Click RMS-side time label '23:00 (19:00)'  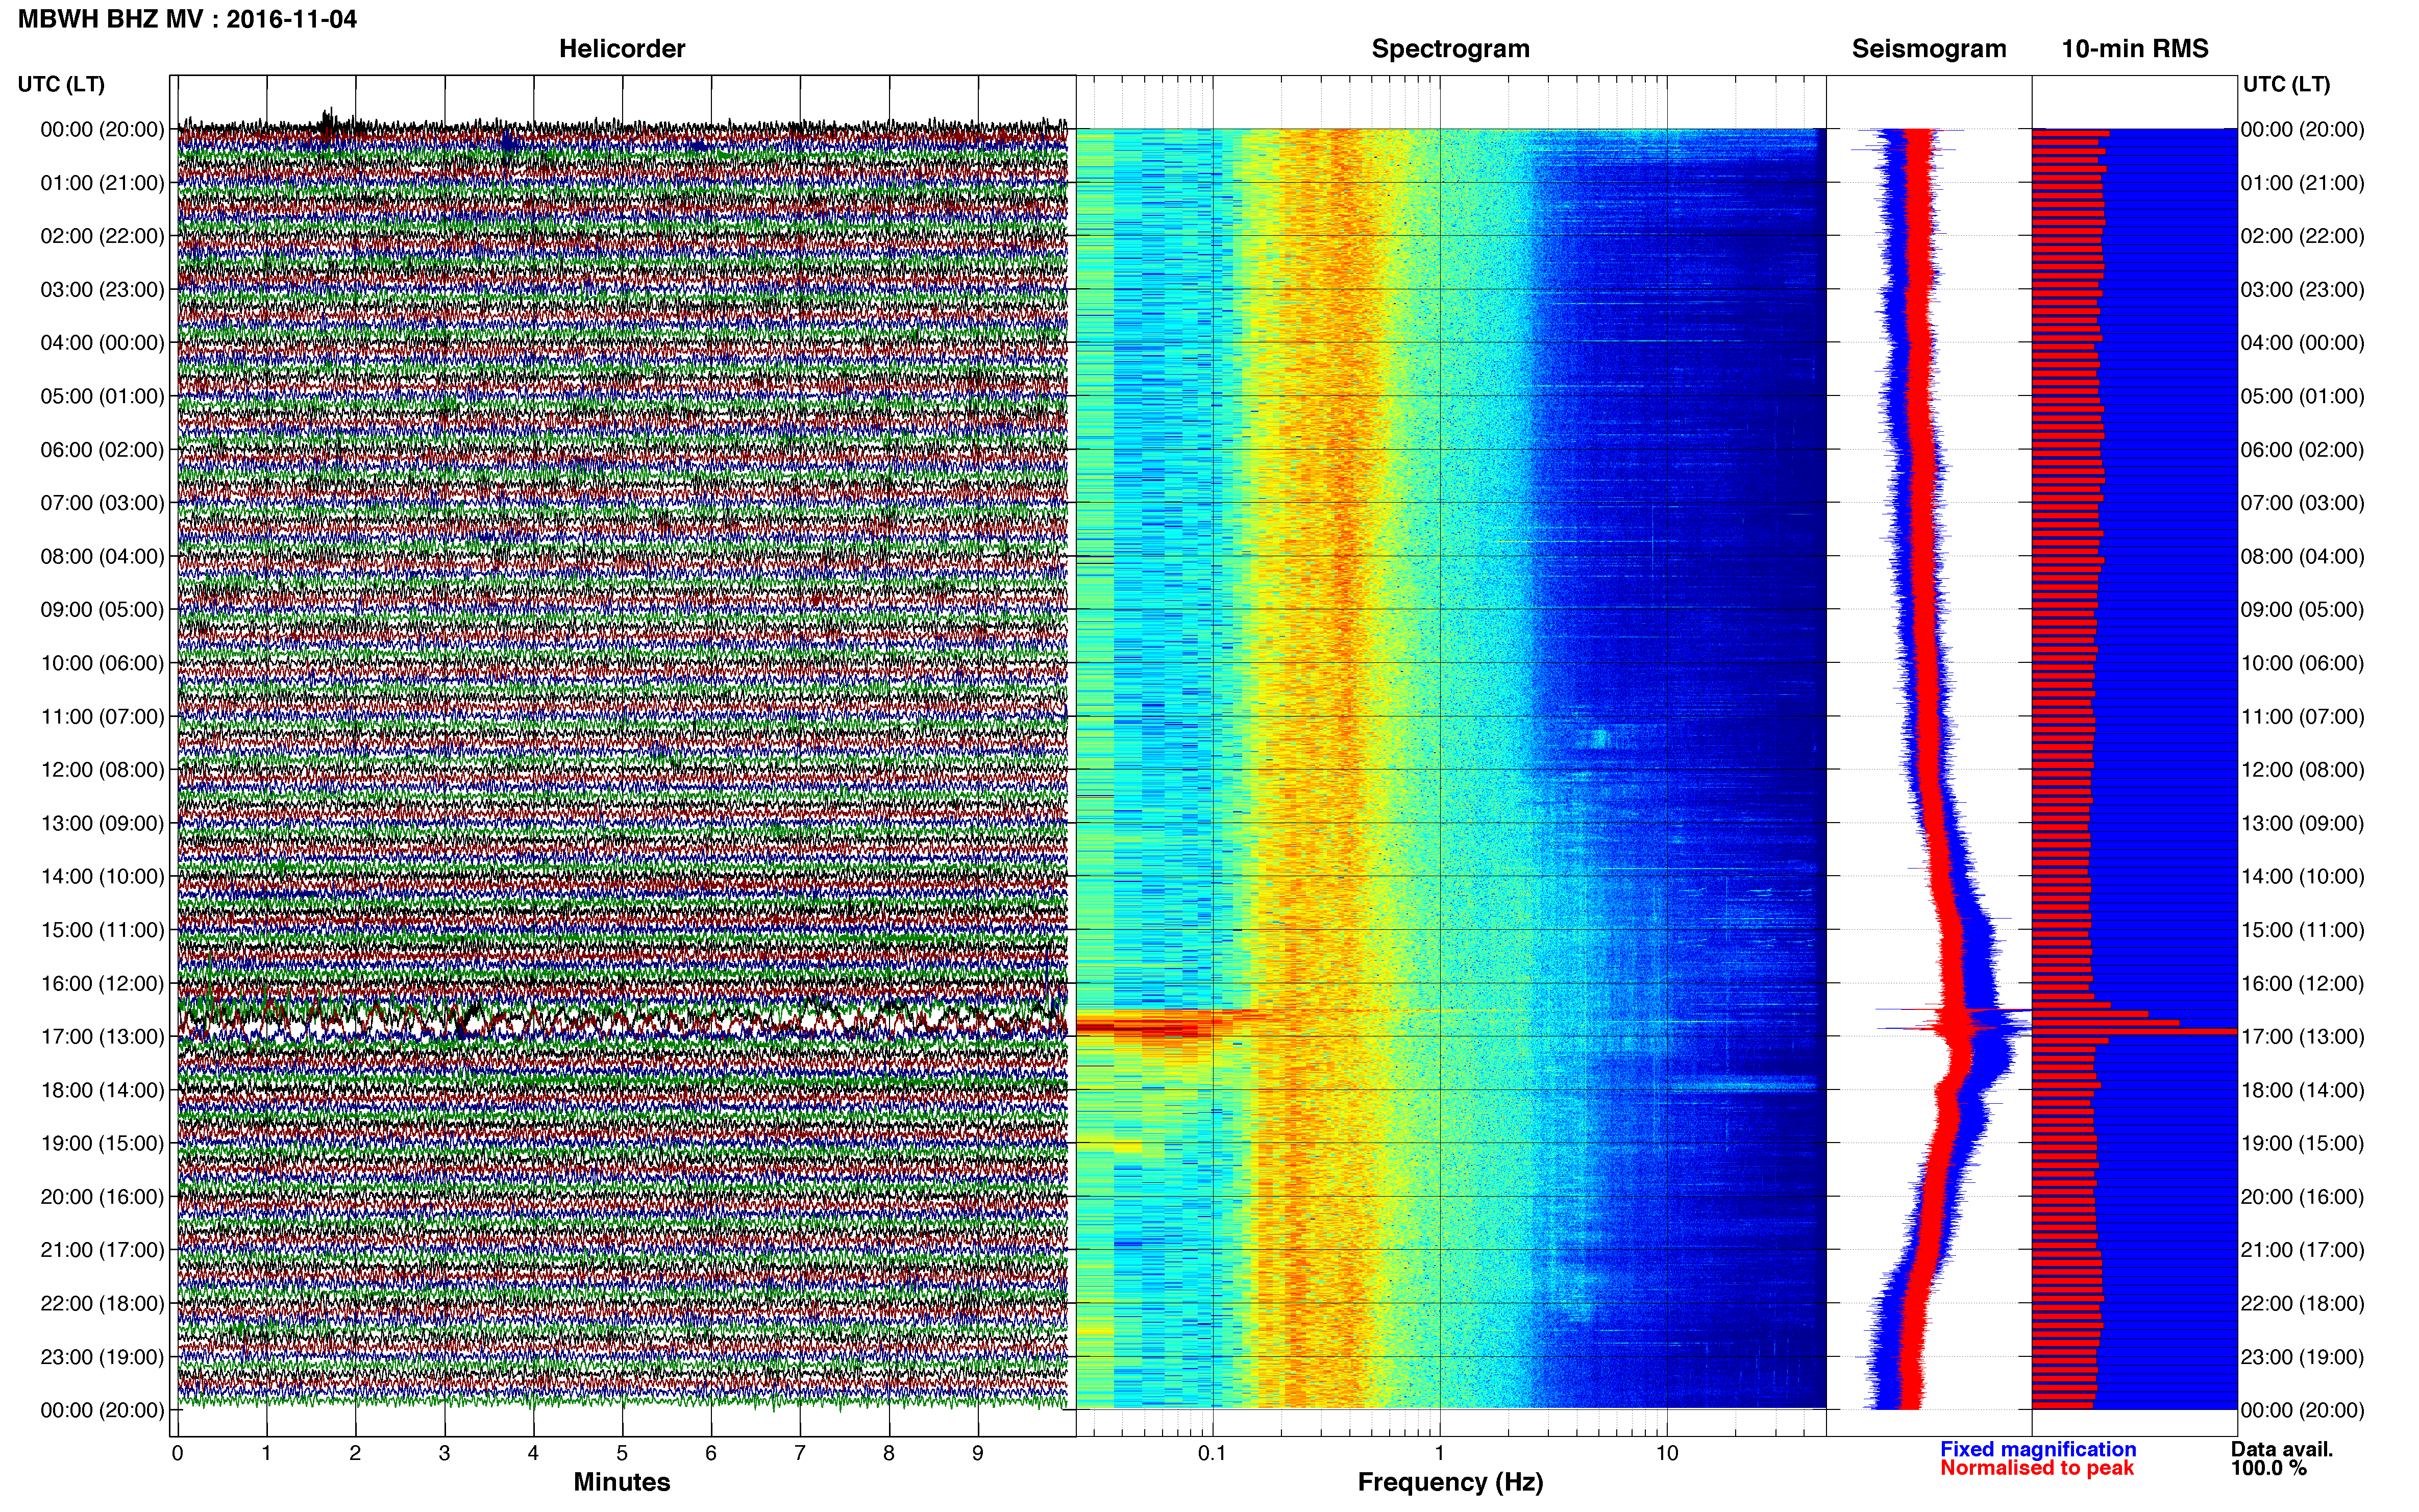point(2302,1357)
